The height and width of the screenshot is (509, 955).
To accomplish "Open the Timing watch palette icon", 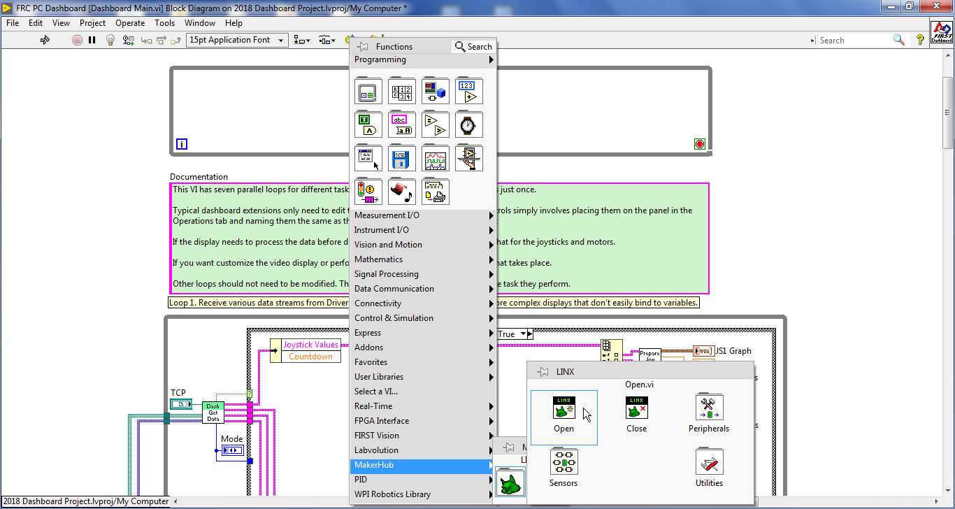I will 468,125.
